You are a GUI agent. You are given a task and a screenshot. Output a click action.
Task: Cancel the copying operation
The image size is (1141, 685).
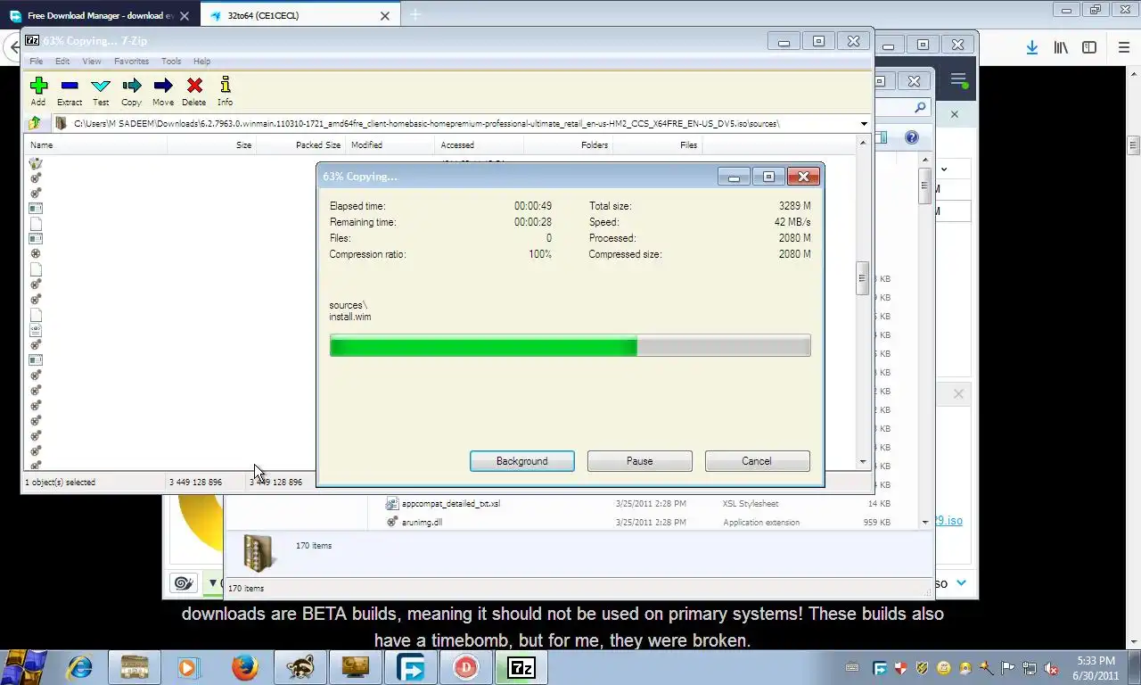757,461
